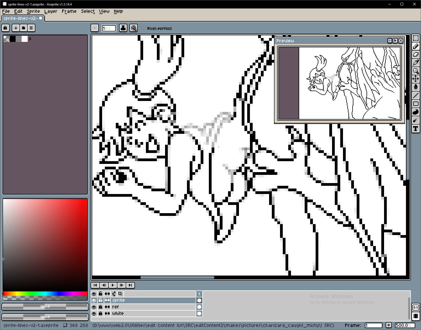This screenshot has width=421, height=330.
Task: Unlock the ref layer
Action: coord(100,307)
